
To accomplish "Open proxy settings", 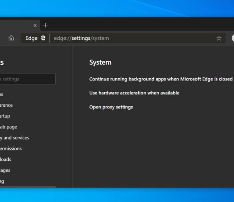I will (111, 107).
